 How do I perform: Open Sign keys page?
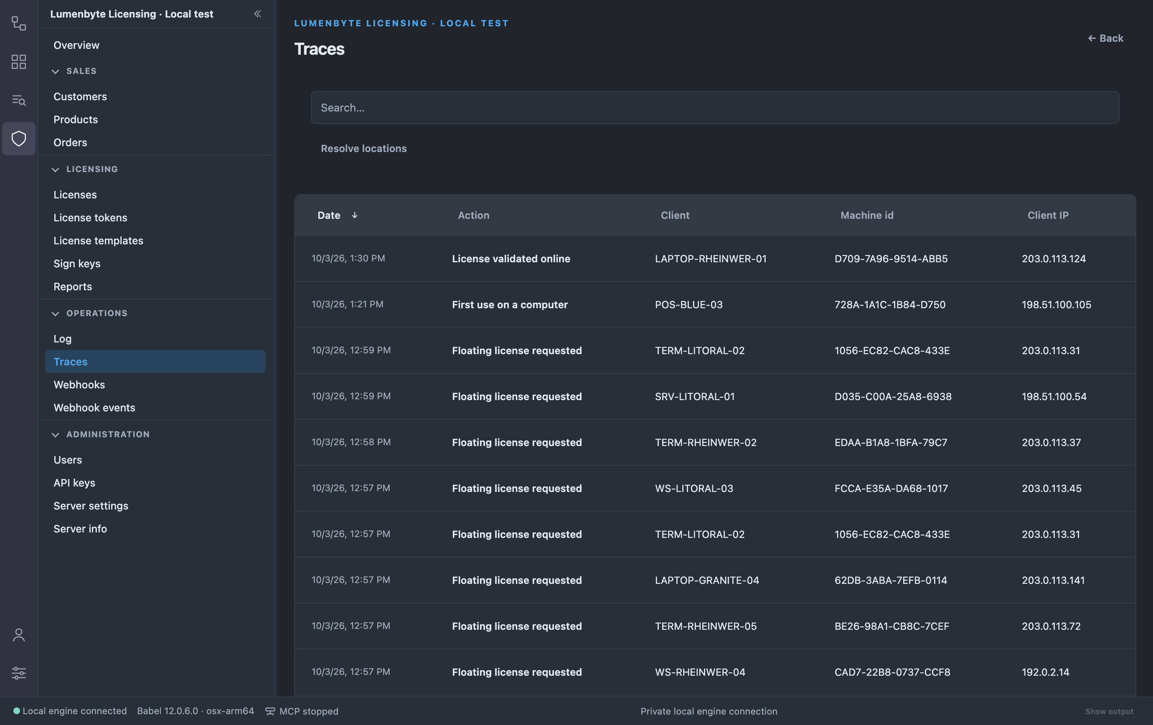click(77, 263)
